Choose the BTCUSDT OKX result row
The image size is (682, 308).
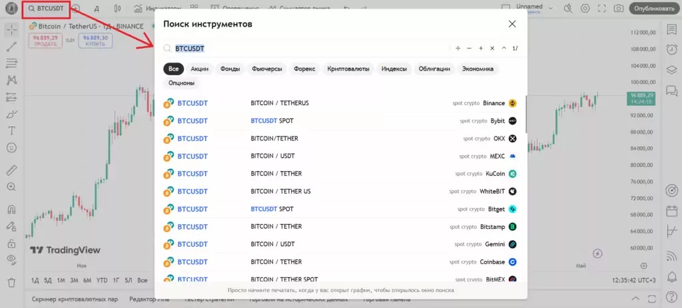pyautogui.click(x=340, y=138)
